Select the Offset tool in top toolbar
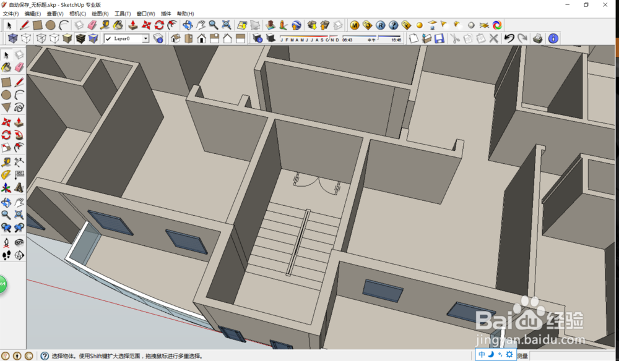The image size is (619, 361). (x=172, y=25)
